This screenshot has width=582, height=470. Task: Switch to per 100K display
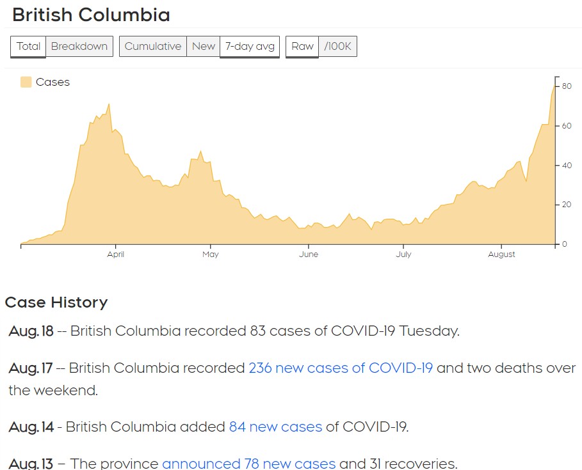pyautogui.click(x=338, y=46)
